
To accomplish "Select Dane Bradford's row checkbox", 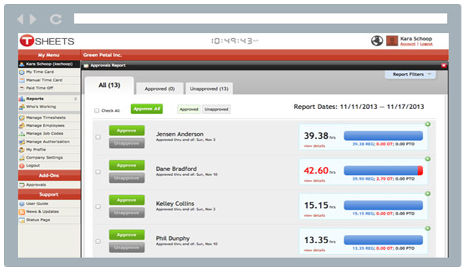I will pyautogui.click(x=98, y=172).
